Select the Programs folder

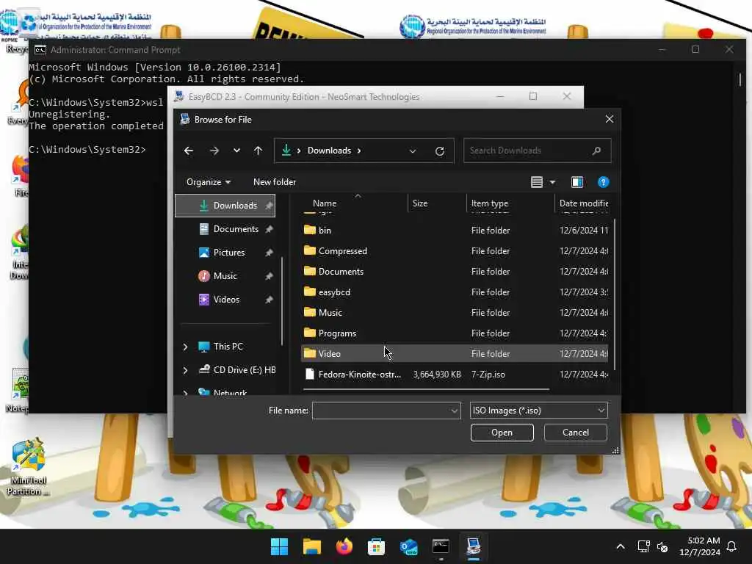pos(455,333)
